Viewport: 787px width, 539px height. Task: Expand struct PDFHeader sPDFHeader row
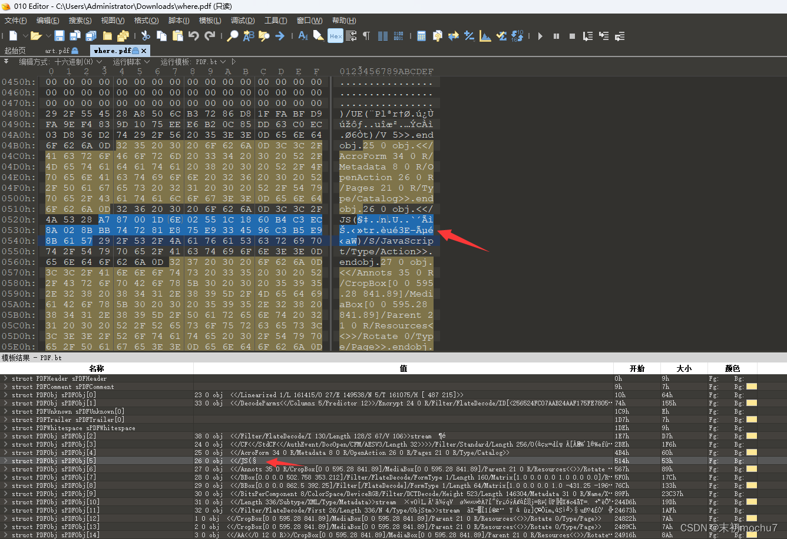click(5, 378)
